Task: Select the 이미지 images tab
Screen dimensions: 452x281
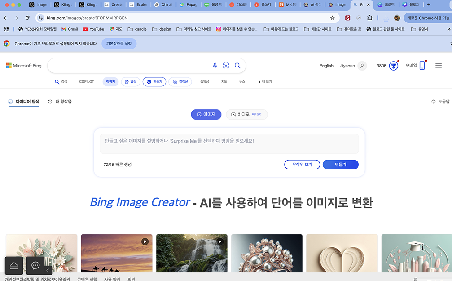Action: click(x=110, y=82)
